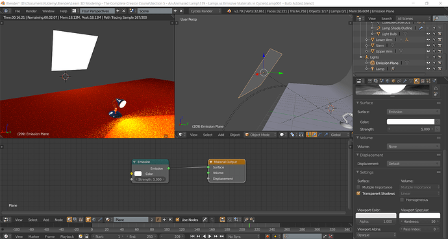Click the lock time-range icon in timeline
Image resolution: width=448 pixels, height=239 pixels.
[86, 236]
